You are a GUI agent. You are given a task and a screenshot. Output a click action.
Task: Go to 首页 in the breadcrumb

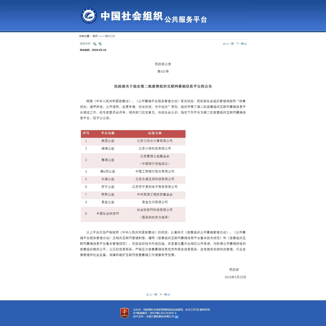click(95, 36)
